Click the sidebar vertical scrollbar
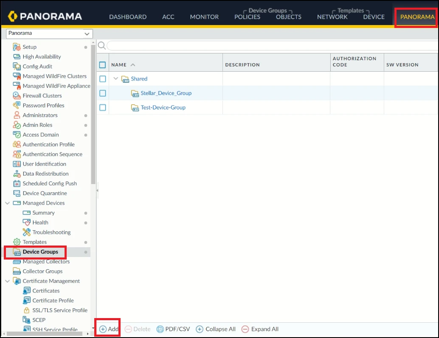 tap(93, 127)
